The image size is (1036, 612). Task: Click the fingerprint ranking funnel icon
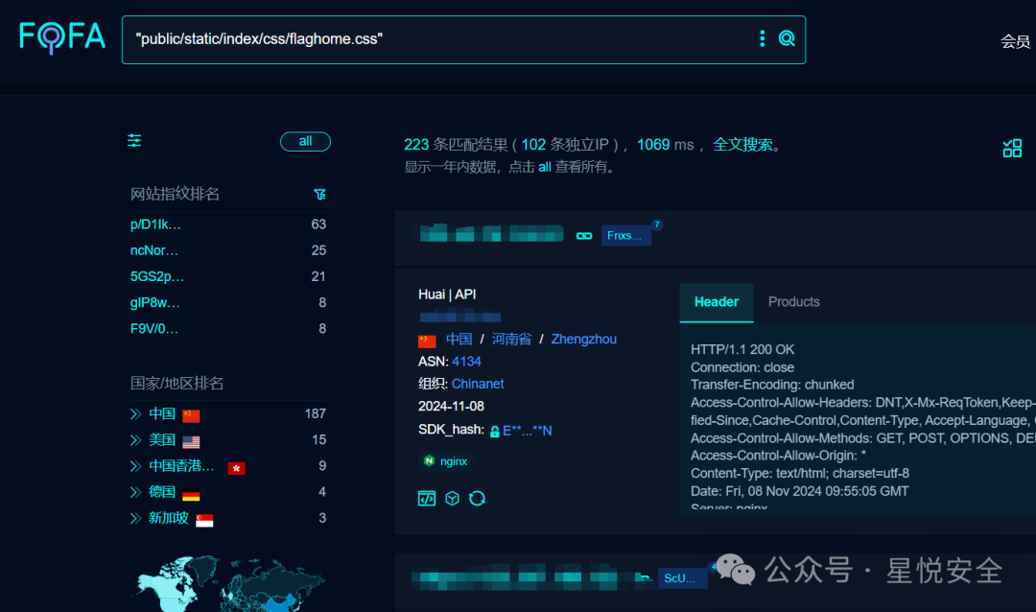(x=319, y=195)
